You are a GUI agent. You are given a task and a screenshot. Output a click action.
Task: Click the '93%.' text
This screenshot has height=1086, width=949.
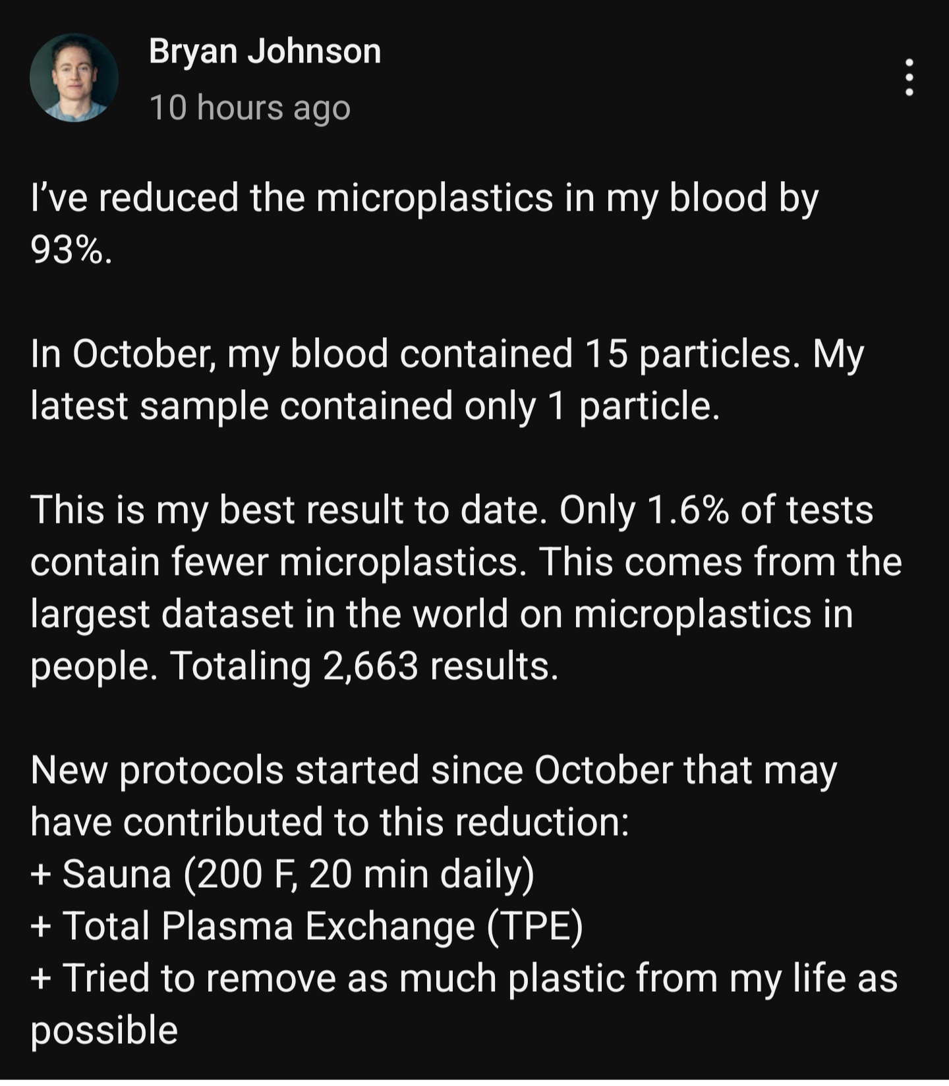click(x=71, y=250)
